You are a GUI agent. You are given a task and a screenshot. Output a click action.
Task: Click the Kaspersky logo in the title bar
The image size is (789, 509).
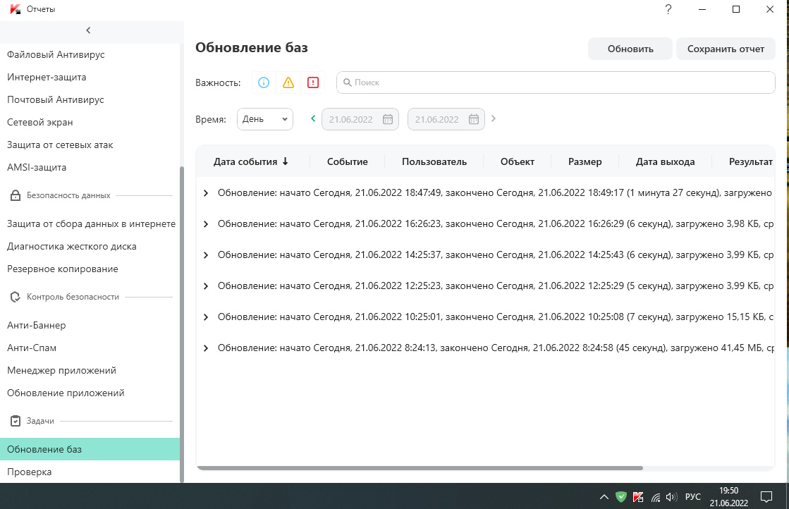15,9
